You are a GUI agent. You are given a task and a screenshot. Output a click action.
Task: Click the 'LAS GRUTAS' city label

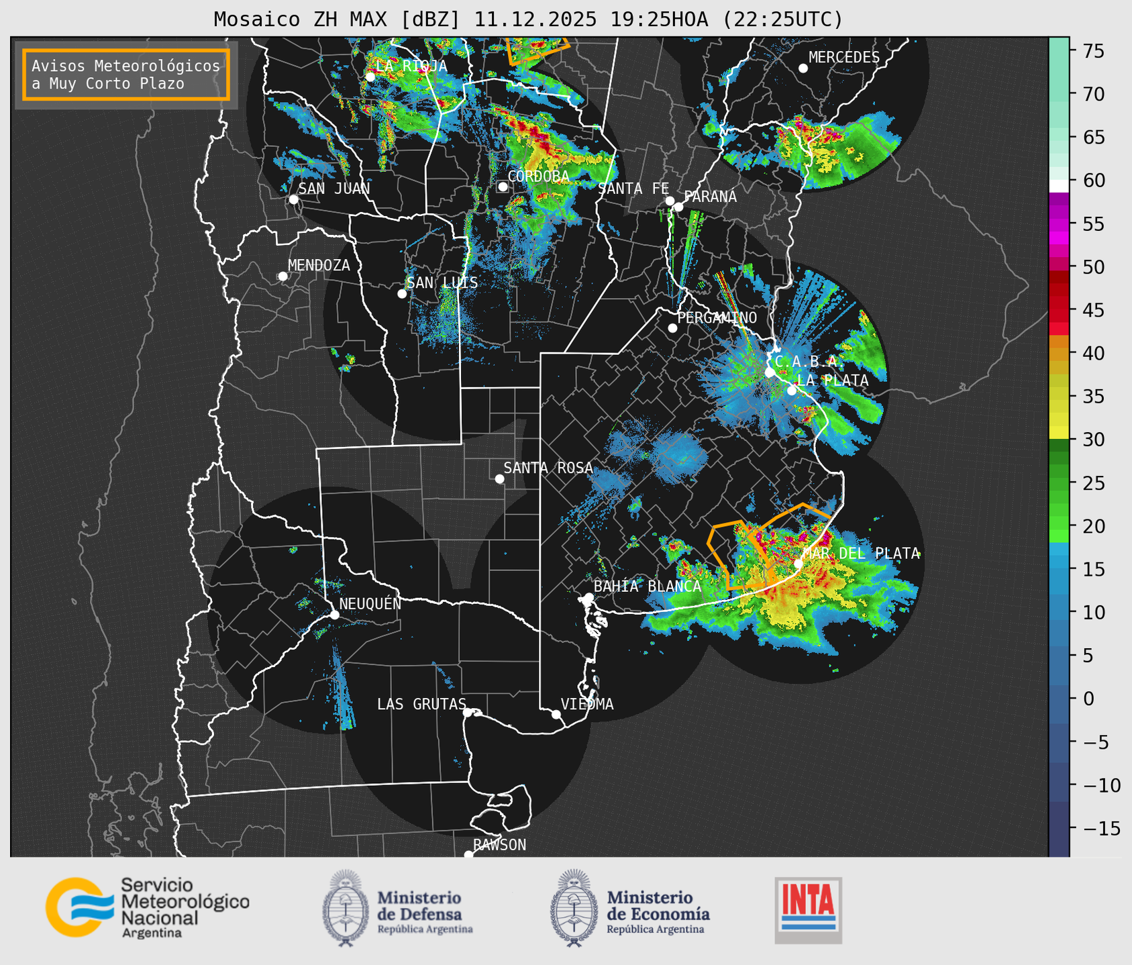point(421,704)
